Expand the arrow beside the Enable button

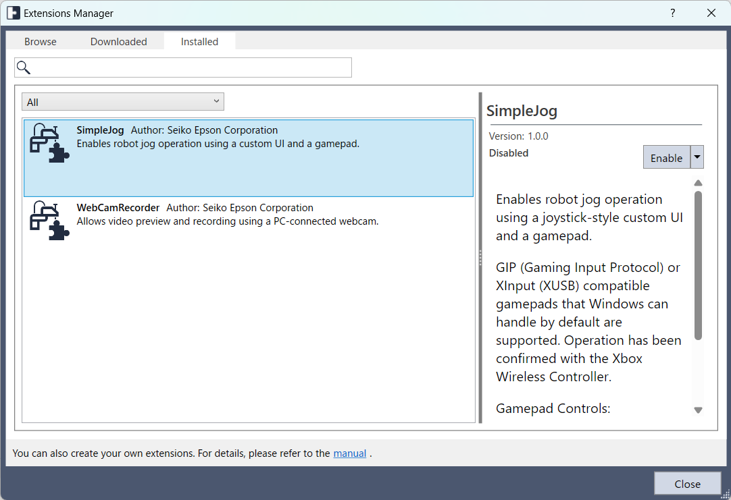tap(697, 157)
